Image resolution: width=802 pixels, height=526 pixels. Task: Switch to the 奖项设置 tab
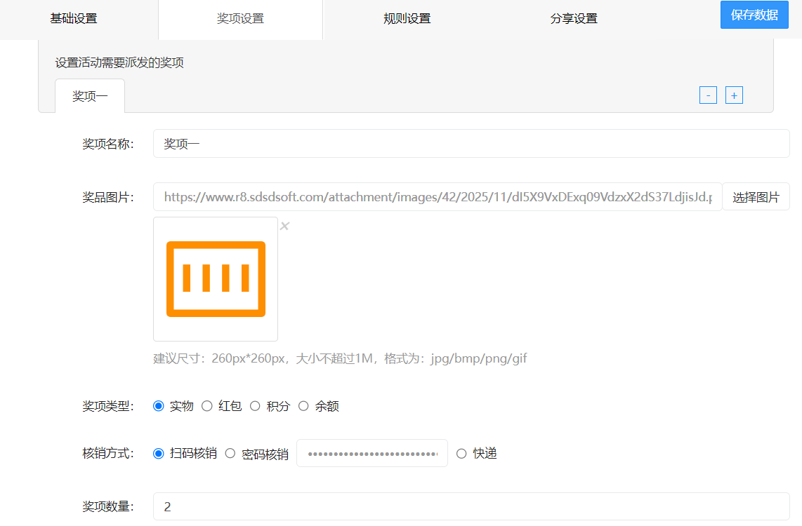point(240,19)
